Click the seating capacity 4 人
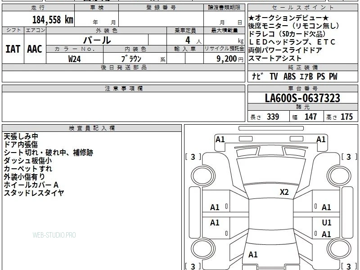 (193, 40)
